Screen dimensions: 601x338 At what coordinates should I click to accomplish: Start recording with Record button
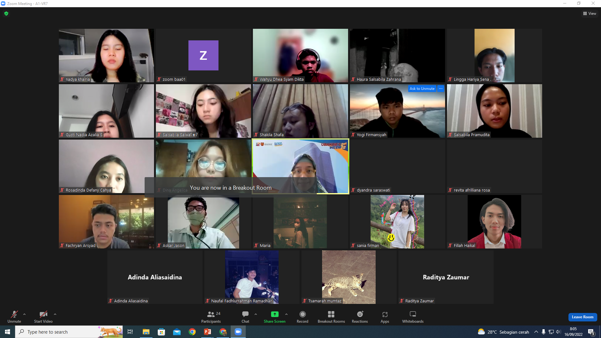(302, 316)
